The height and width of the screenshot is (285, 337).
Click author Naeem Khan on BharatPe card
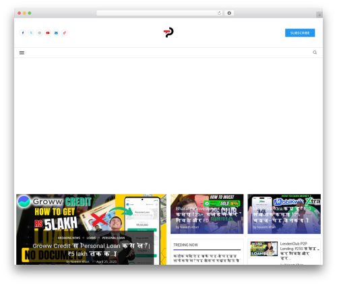point(189,227)
